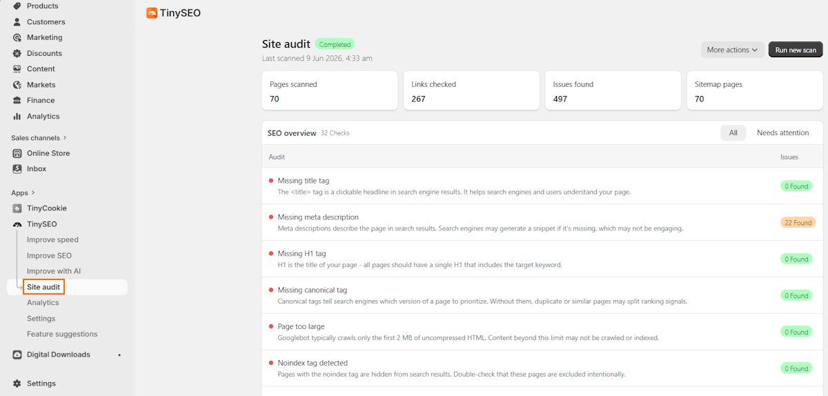This screenshot has width=828, height=396.
Task: Click the 32 Checks label
Action: pyautogui.click(x=335, y=133)
